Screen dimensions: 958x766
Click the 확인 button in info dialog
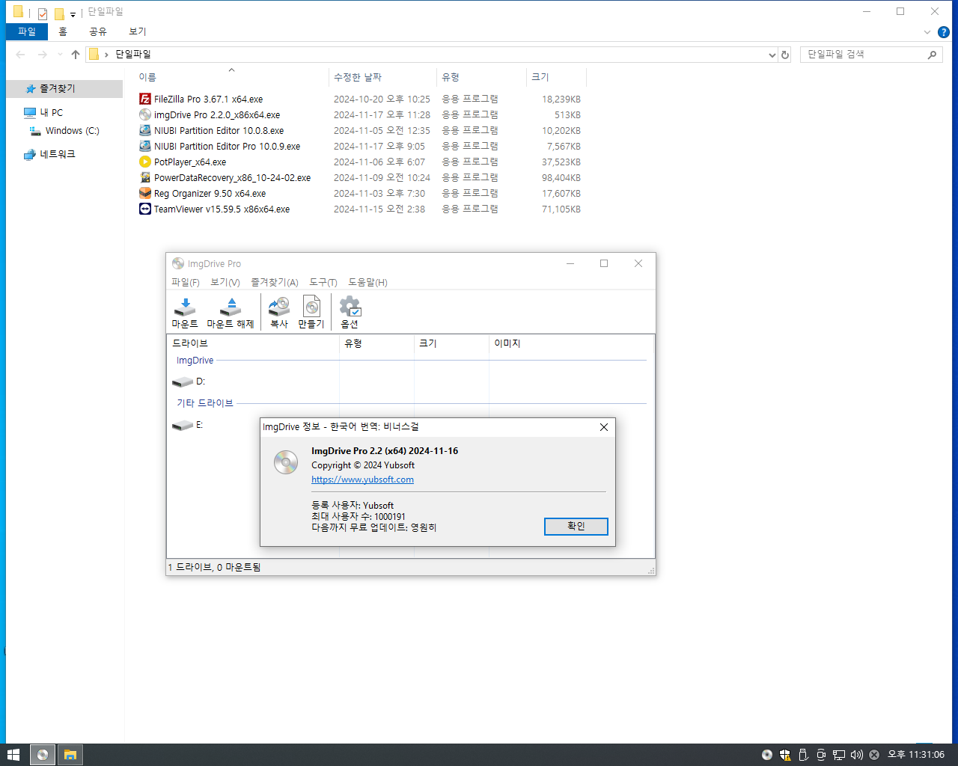click(x=576, y=527)
